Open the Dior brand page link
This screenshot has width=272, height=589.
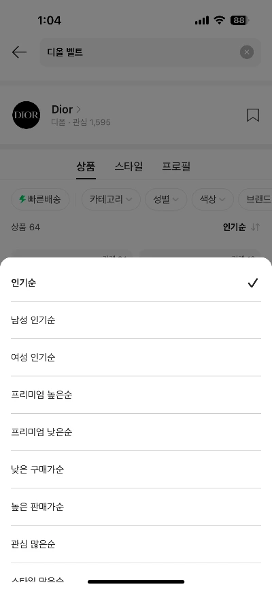pos(66,109)
